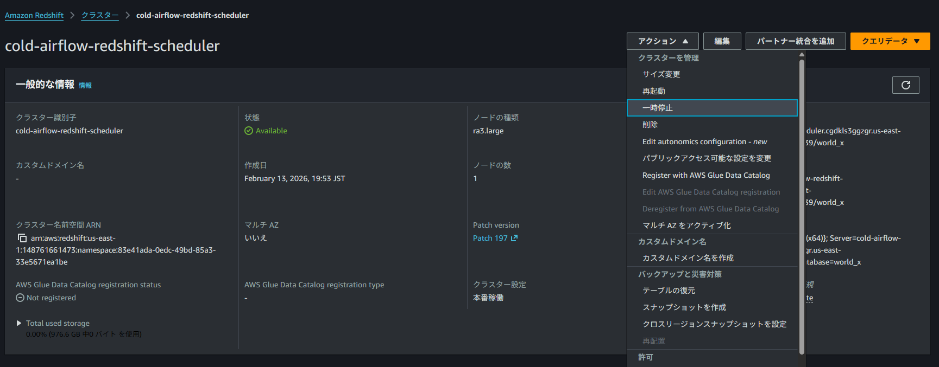Copy the cluster namespace ARN
Screen dimensions: 939x367
coord(22,238)
